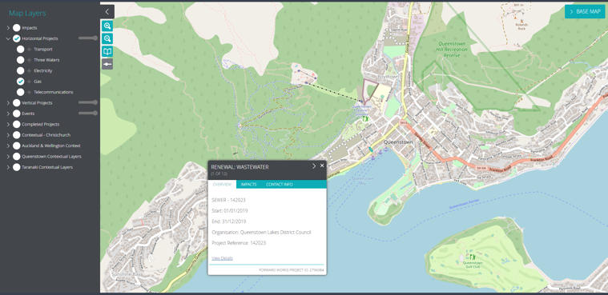Screen dimensions: 608x295
Task: Open the Base Map panel
Action: (x=585, y=12)
